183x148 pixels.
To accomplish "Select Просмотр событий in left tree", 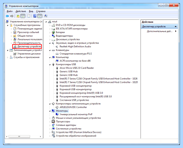I will pos(28,32).
